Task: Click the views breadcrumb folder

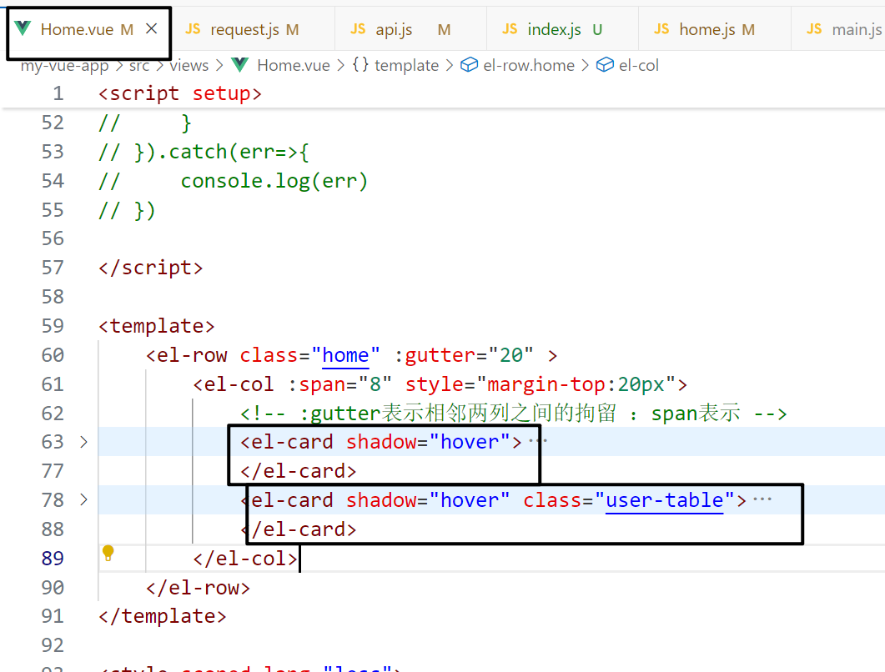Action: coord(189,66)
